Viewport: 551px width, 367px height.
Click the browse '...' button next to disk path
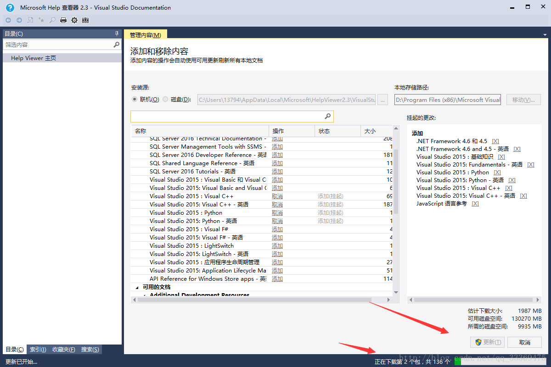383,100
